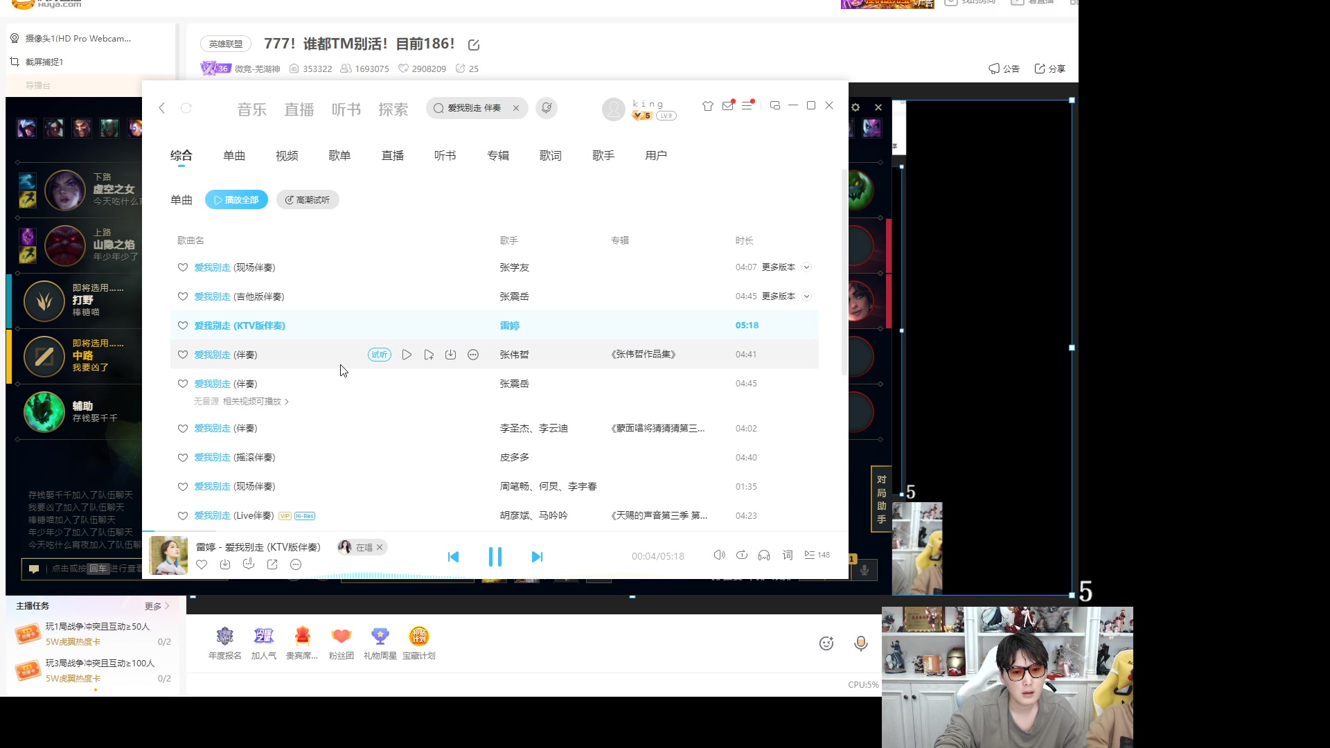The width and height of the screenshot is (1330, 748).
Task: Open the listen-to-identify song icon beside search
Action: tap(547, 108)
